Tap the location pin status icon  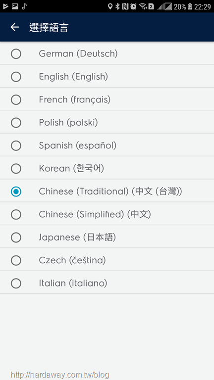(x=110, y=6)
